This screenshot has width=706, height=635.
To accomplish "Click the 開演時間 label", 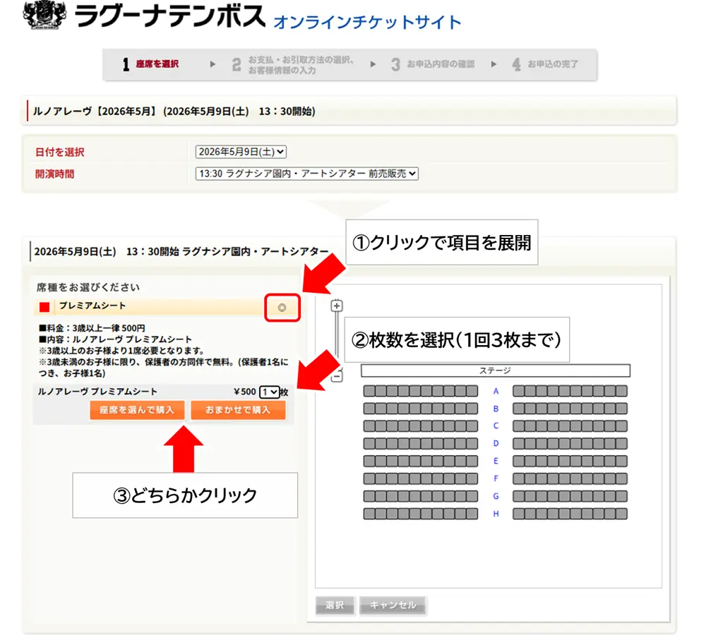I will (54, 174).
